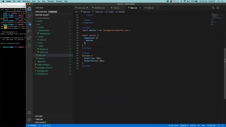Open notifications bell in status bar

click(223, 126)
